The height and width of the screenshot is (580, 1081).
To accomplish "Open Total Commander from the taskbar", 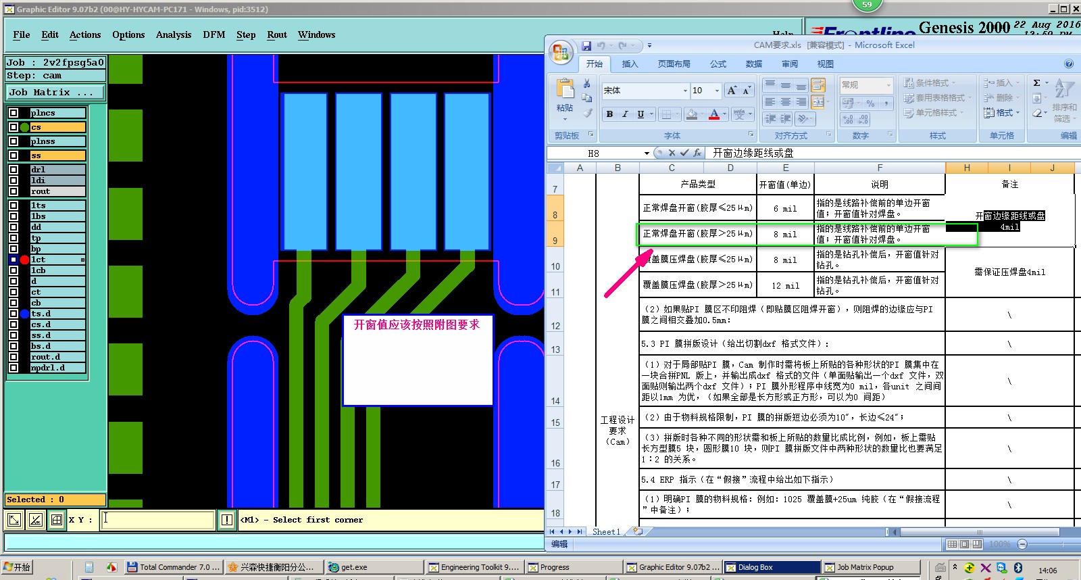I will (x=174, y=567).
